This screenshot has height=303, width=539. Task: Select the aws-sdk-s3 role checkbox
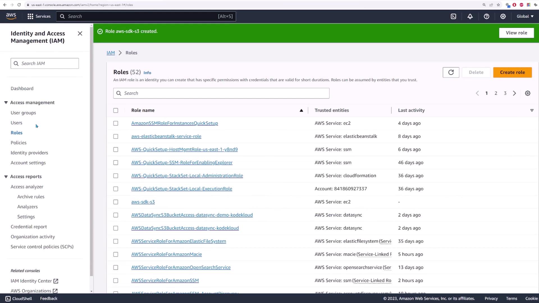click(116, 202)
